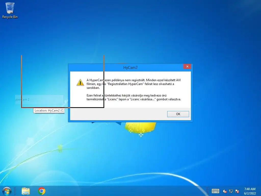Click OK in the HyCam2 dialog
Screen dimensions: 261x196
178,114
